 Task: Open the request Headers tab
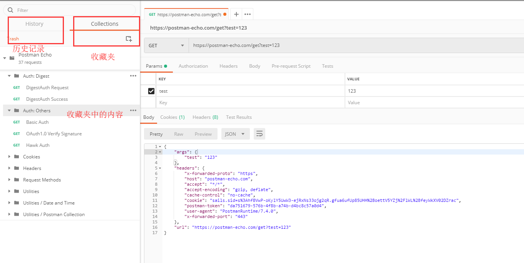pos(229,66)
